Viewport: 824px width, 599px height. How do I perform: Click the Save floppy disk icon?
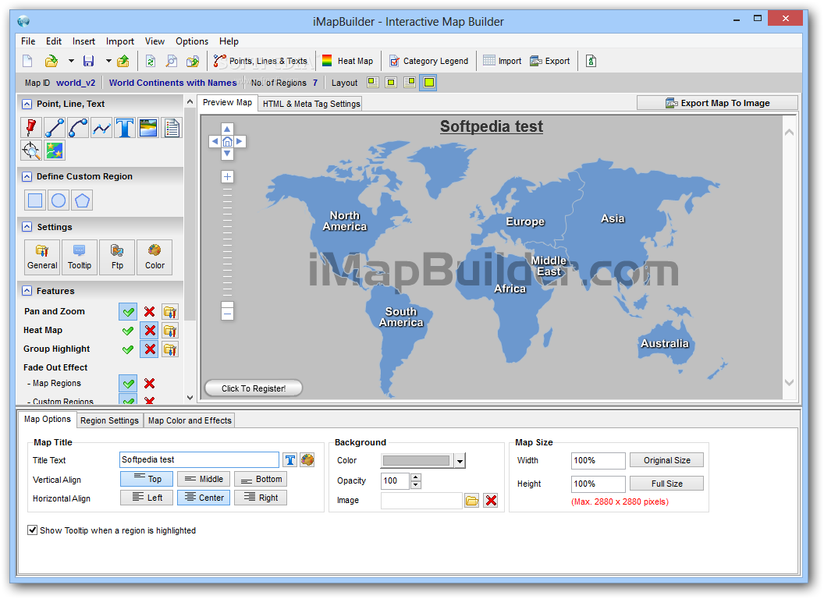(x=88, y=61)
